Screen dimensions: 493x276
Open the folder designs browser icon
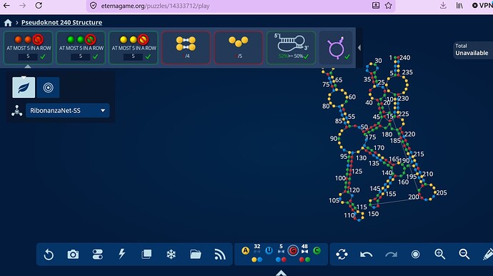click(196, 254)
